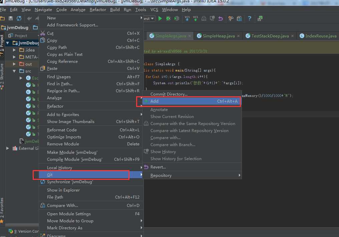Close the SimpleHeap.java tab

click(x=238, y=36)
